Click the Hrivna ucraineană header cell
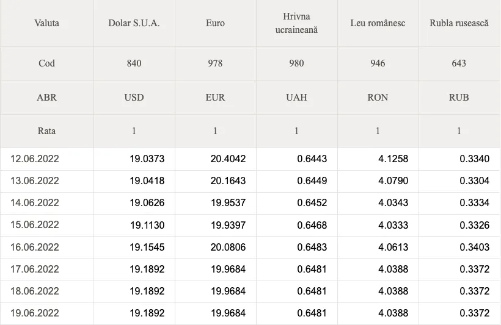This screenshot has width=501, height=325. point(296,23)
